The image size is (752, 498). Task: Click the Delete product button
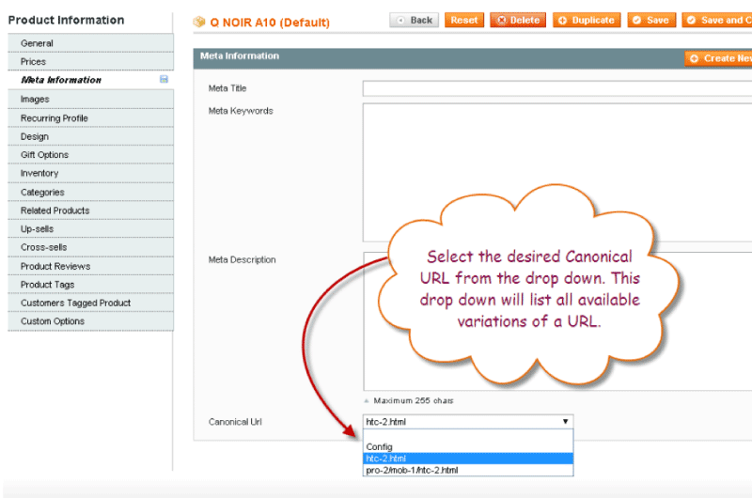[518, 20]
